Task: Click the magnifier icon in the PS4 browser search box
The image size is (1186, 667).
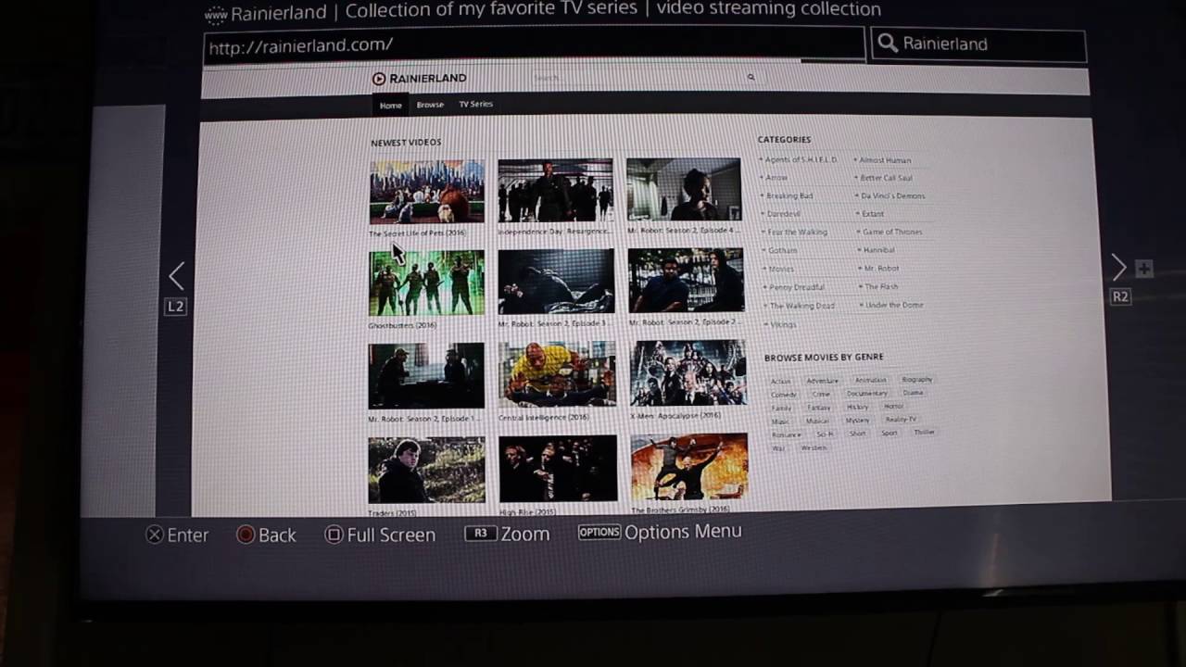Action: [x=888, y=44]
